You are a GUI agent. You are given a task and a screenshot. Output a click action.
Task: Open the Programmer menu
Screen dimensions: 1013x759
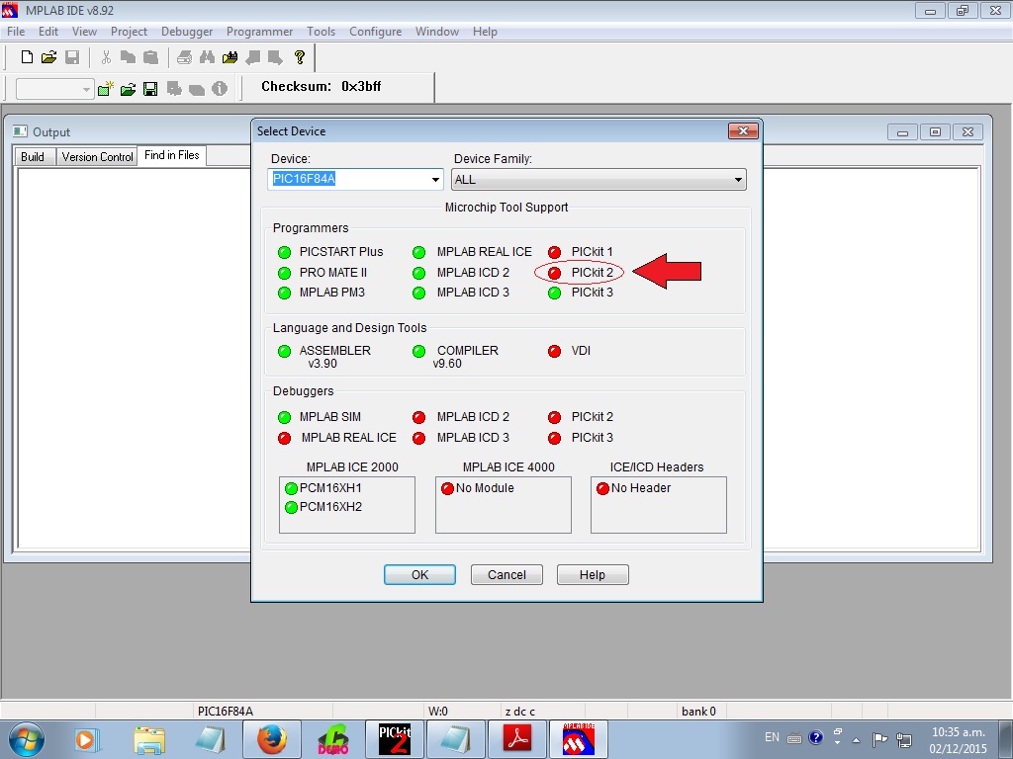[259, 32]
